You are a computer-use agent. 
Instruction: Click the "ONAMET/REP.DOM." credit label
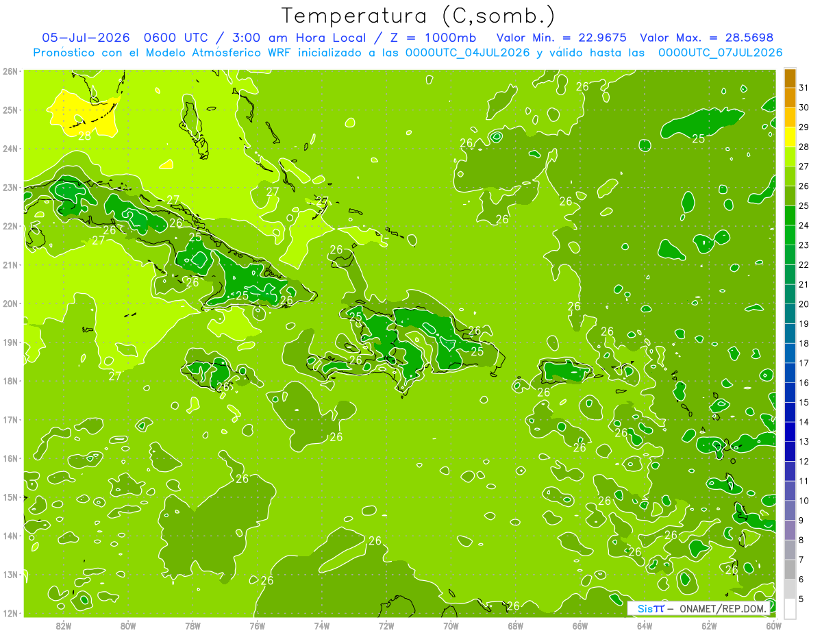722,608
